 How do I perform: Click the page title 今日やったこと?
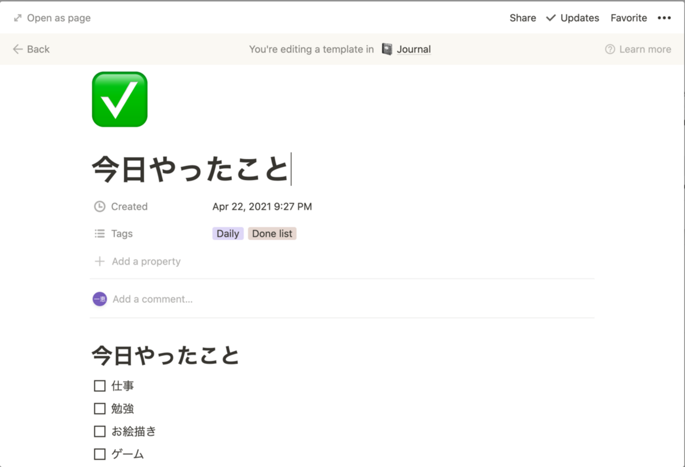click(x=190, y=169)
